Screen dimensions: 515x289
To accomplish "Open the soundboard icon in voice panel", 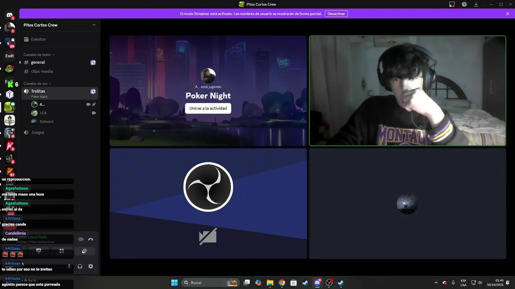I will pyautogui.click(x=84, y=251).
